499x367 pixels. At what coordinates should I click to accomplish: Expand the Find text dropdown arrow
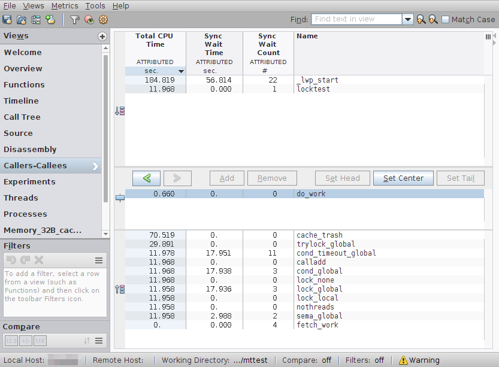coord(408,19)
